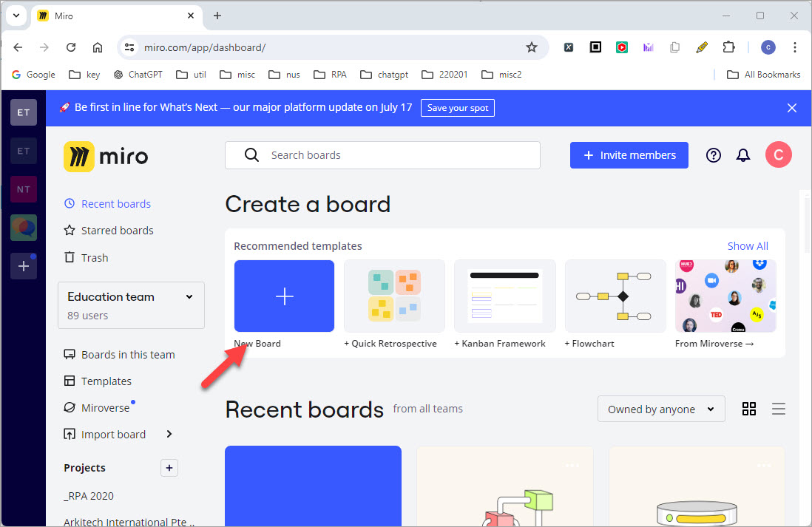Open the Trash section
This screenshot has width=812, height=527.
[86, 257]
